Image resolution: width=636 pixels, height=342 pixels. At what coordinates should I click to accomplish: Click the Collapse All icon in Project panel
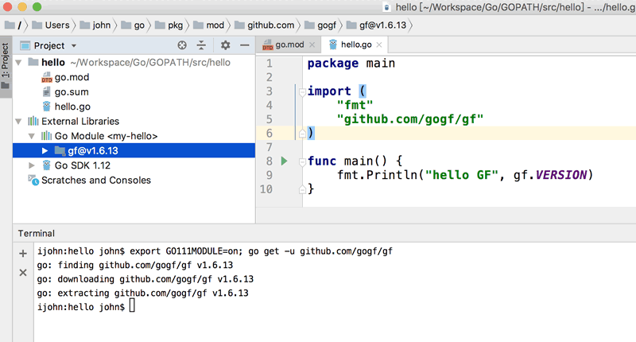[x=201, y=46]
